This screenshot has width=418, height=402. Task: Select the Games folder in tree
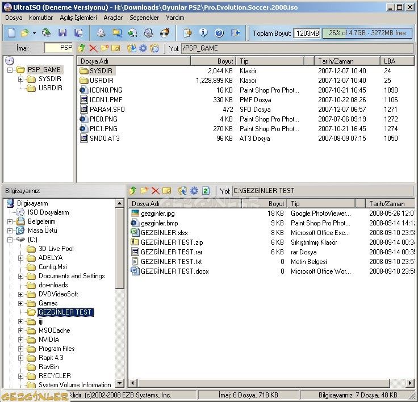(x=48, y=303)
